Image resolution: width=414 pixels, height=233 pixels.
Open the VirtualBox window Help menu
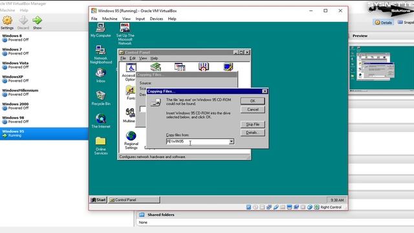172,19
